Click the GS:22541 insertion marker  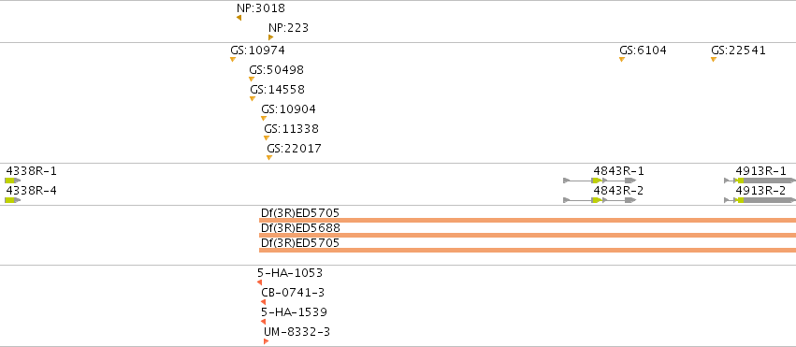pos(714,59)
